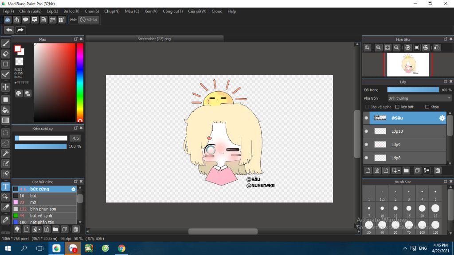Hide the Lớp9 layer
454x255 pixels.
[x=366, y=145]
